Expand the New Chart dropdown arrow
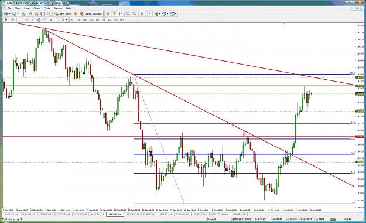This screenshot has width=366, height=223. [9, 14]
